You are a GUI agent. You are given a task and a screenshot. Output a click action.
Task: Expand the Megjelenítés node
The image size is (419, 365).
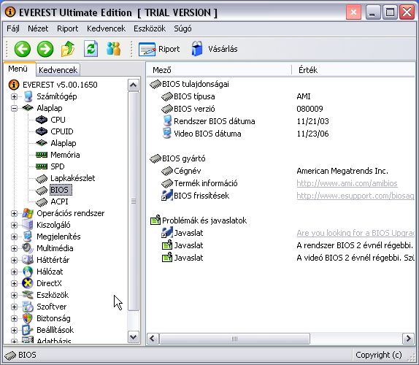(14, 237)
